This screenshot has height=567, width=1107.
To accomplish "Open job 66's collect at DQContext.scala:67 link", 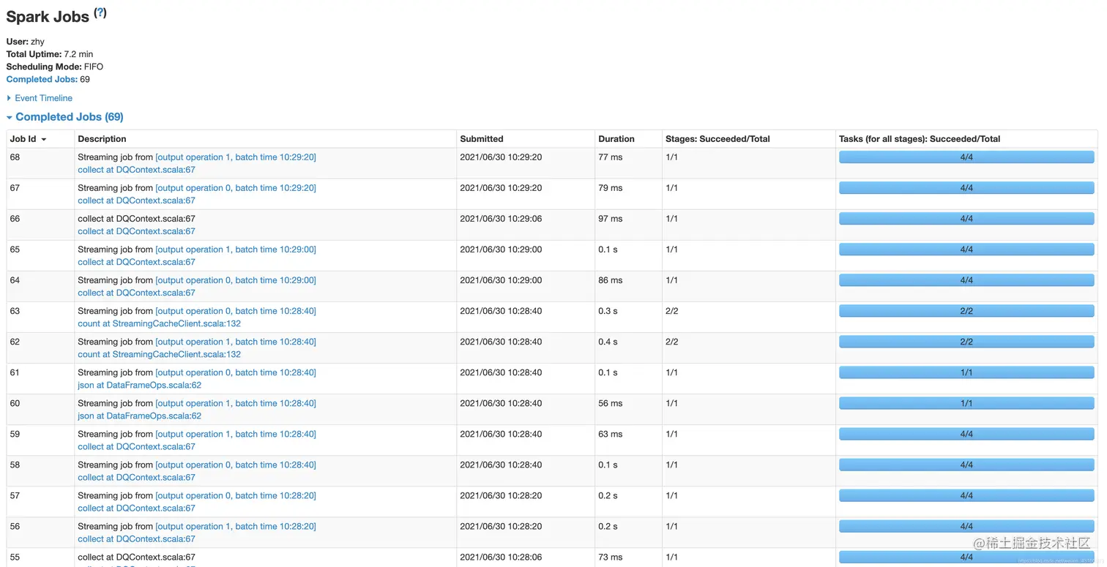I will 136,231.
